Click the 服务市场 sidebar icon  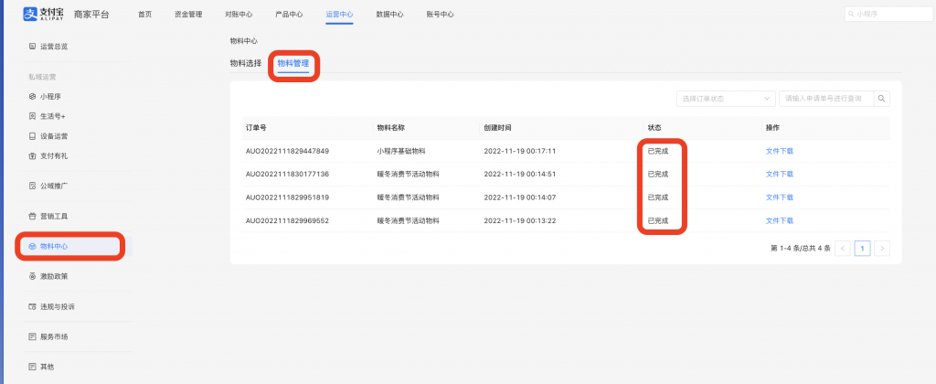32,336
